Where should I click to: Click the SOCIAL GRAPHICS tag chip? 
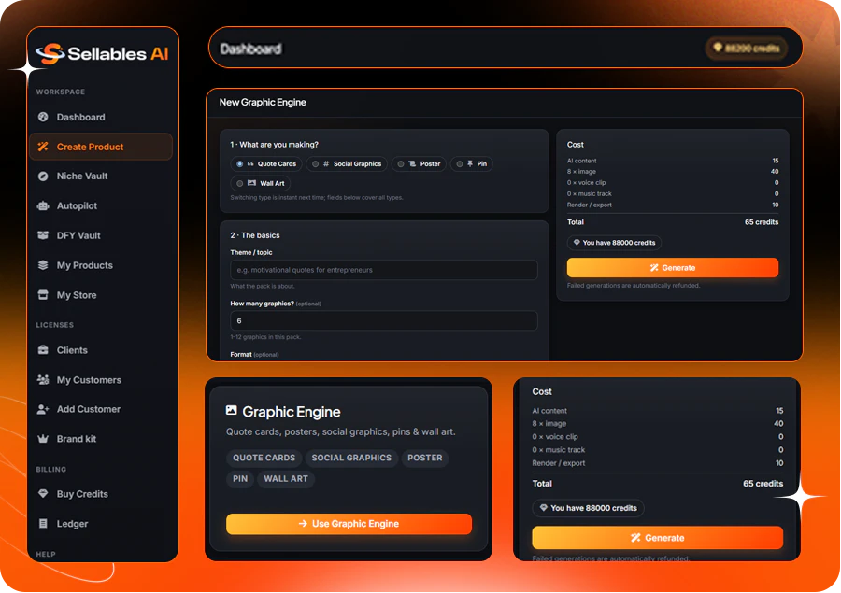coord(351,458)
